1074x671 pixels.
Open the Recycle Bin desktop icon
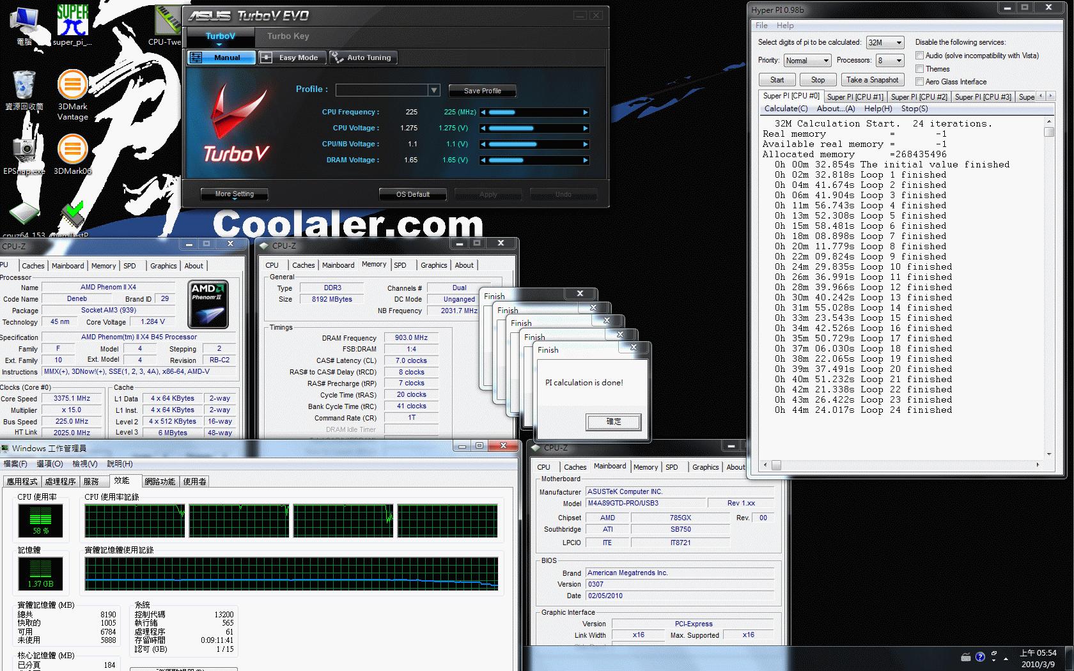pyautogui.click(x=24, y=89)
